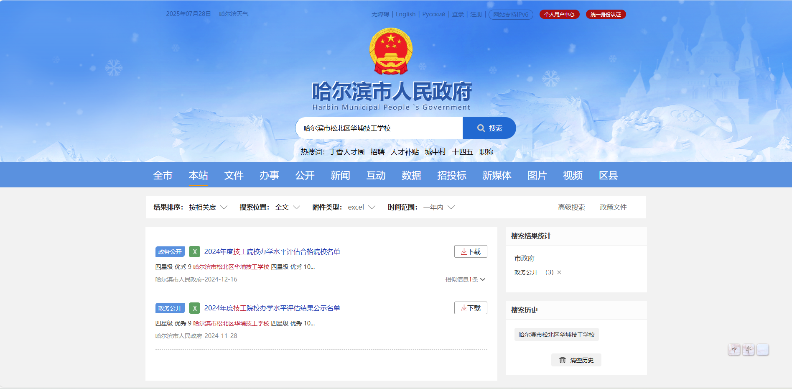The width and height of the screenshot is (792, 389).
Task: Click the national emblem logo
Action: 391,51
